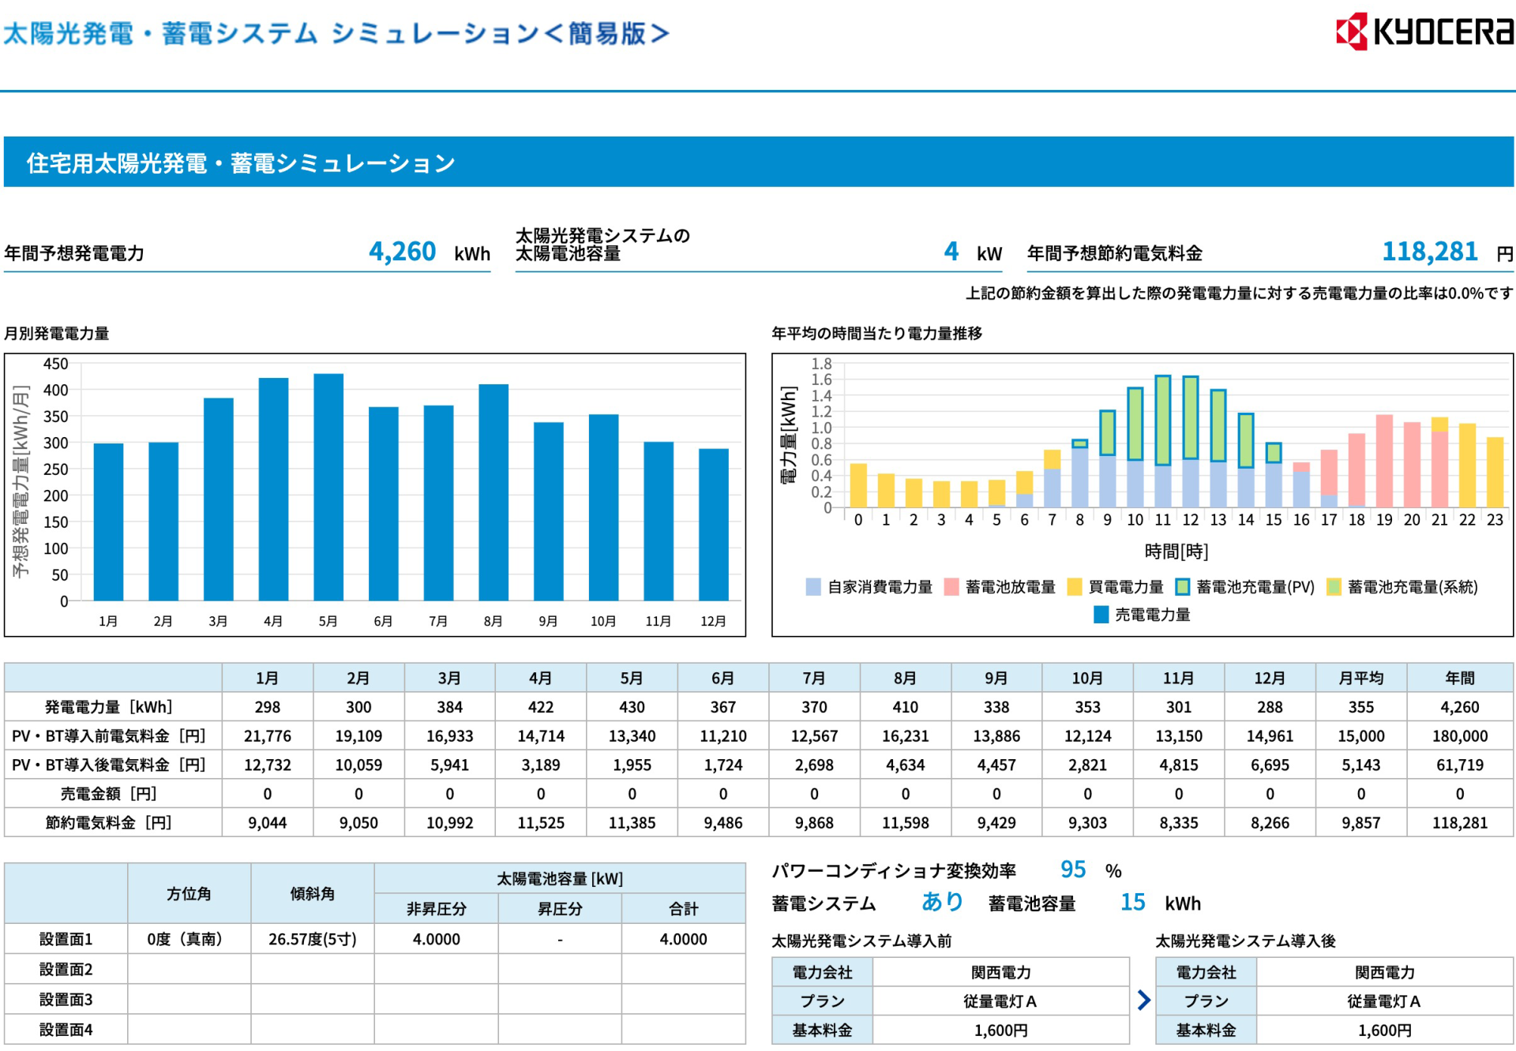Click the PV・BT導入前電気料金 row header

coord(113,735)
